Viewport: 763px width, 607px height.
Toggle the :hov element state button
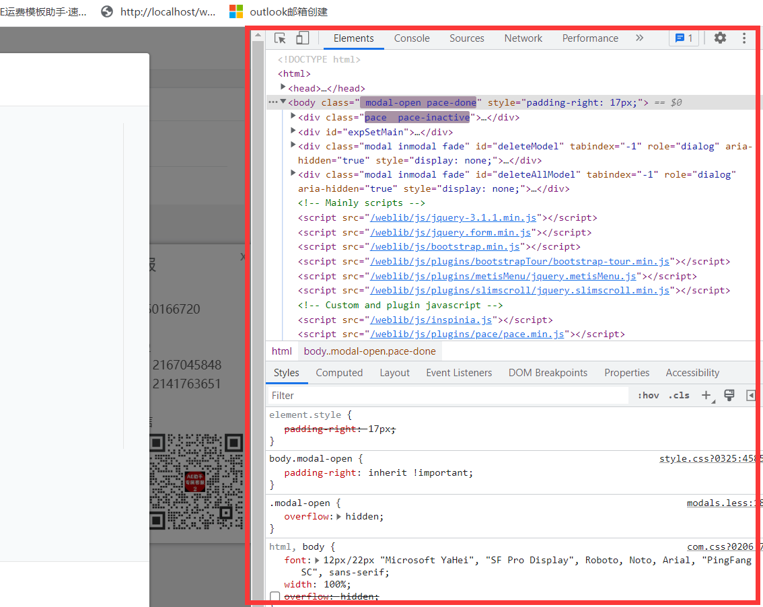[x=648, y=395]
